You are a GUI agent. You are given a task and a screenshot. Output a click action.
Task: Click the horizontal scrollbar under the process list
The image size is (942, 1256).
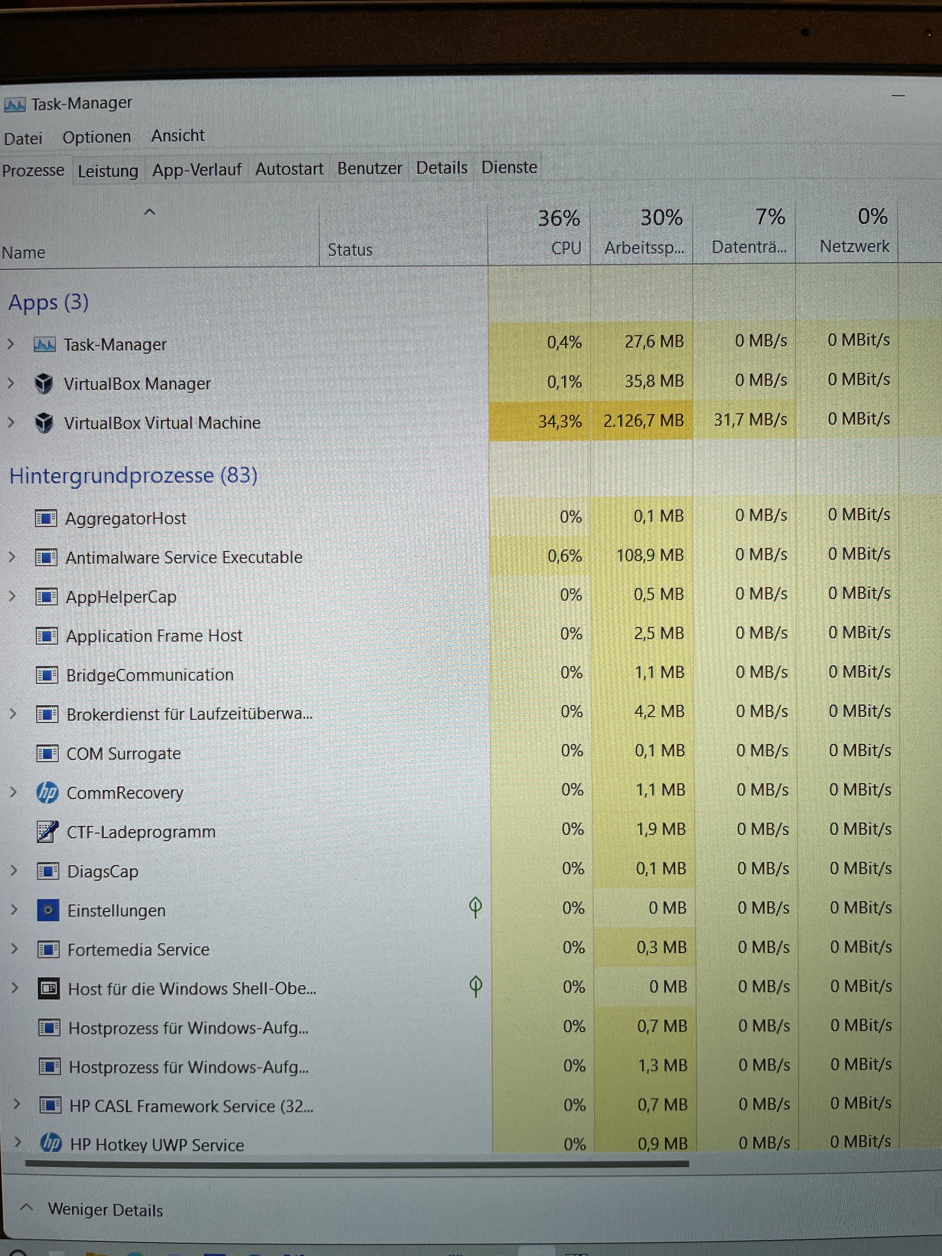click(x=358, y=1163)
